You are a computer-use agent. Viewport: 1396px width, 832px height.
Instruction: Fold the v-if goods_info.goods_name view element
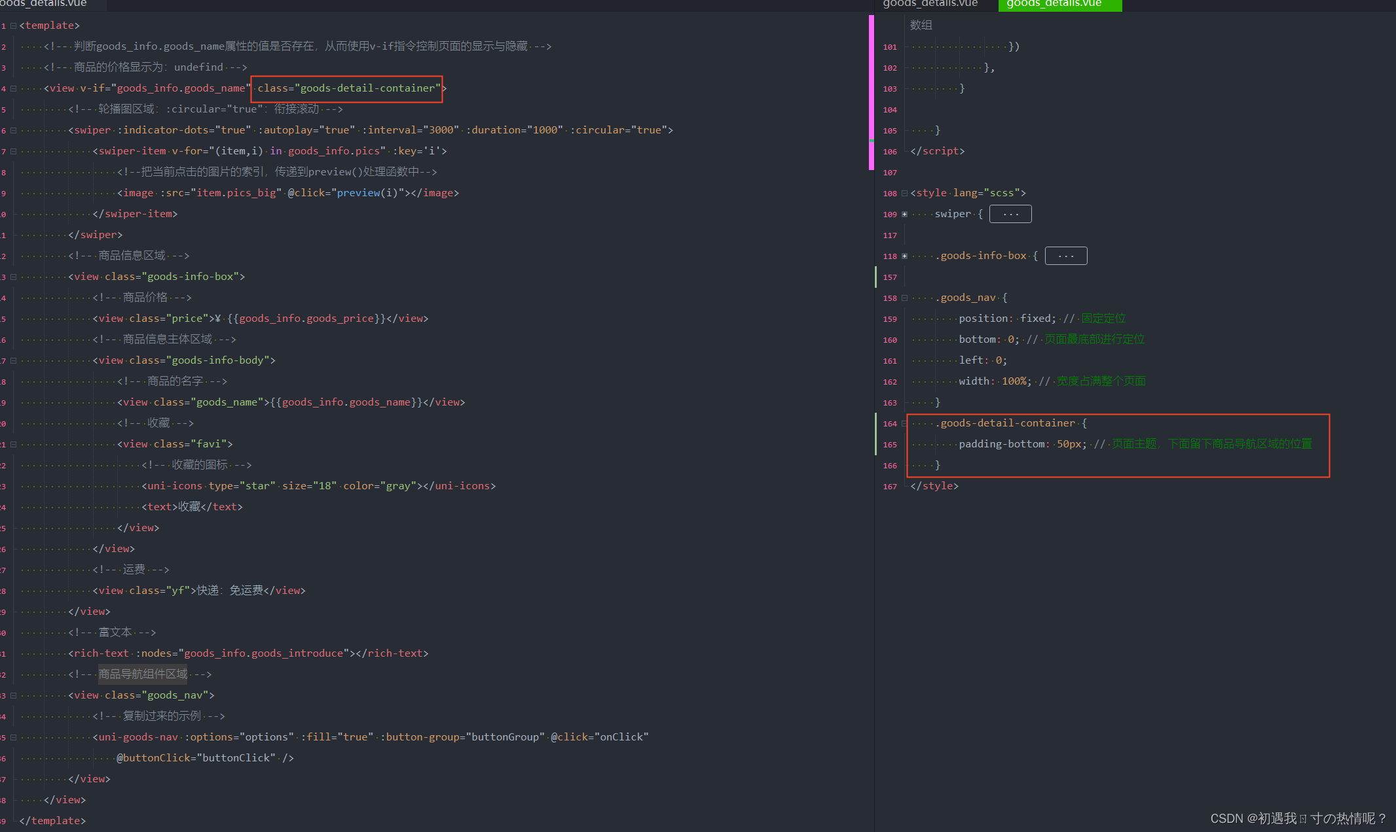pos(13,89)
